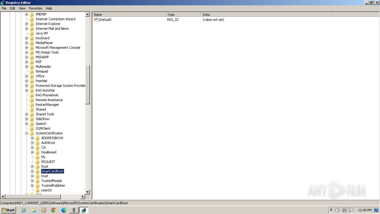Expand the IMEMIP key
Screen dimensions: 380x214
pos(26,14)
